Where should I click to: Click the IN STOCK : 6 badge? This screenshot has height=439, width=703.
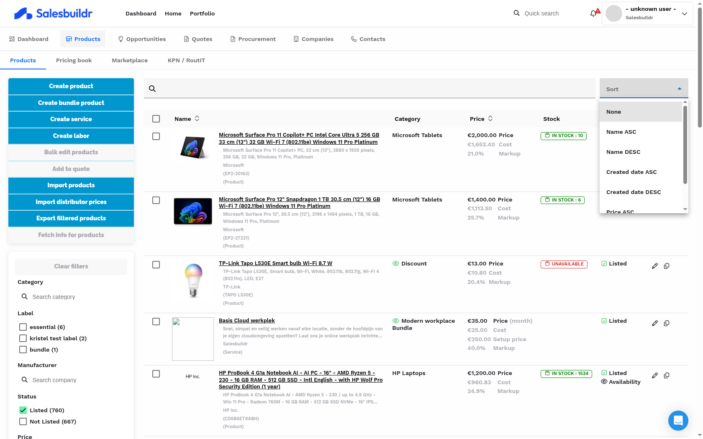point(562,200)
